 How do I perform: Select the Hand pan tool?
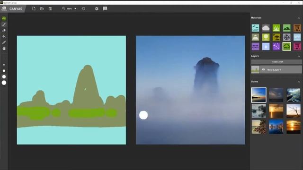pos(4,48)
